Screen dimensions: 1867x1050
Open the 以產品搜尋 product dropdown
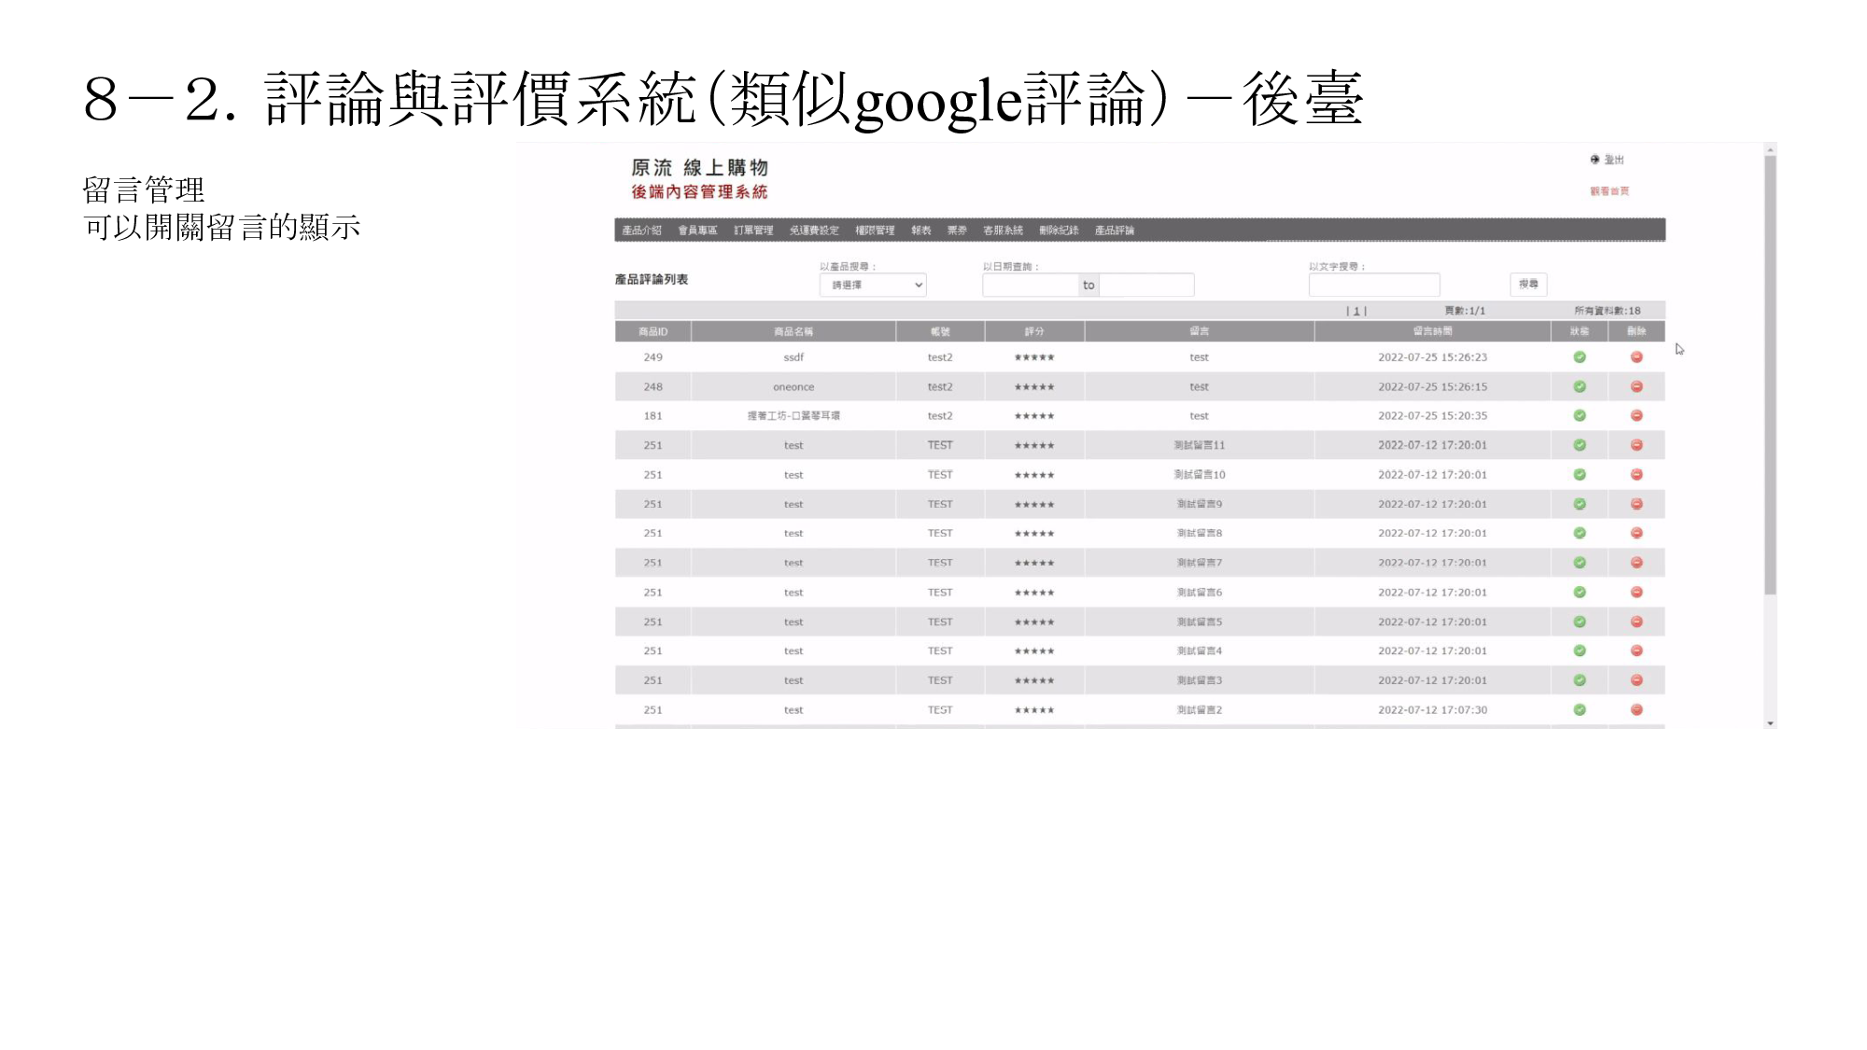(873, 285)
